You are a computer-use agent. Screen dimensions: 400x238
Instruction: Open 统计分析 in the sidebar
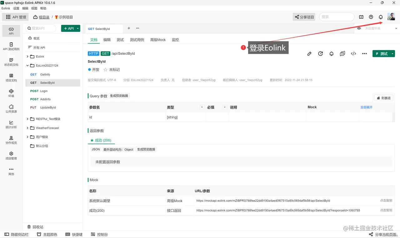tap(11, 124)
